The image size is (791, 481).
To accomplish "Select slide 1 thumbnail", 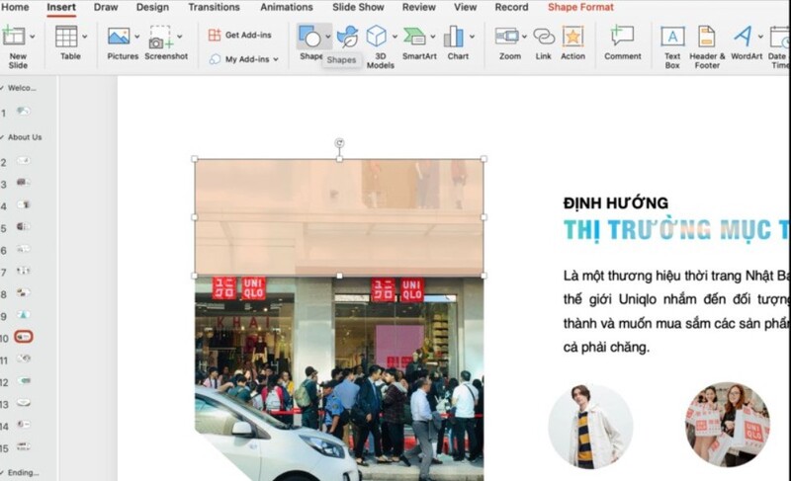I will [23, 111].
